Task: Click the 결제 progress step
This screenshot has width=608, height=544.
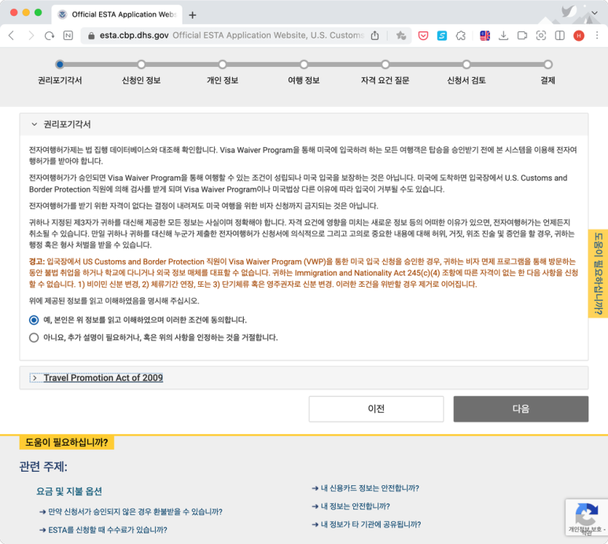Action: (547, 74)
